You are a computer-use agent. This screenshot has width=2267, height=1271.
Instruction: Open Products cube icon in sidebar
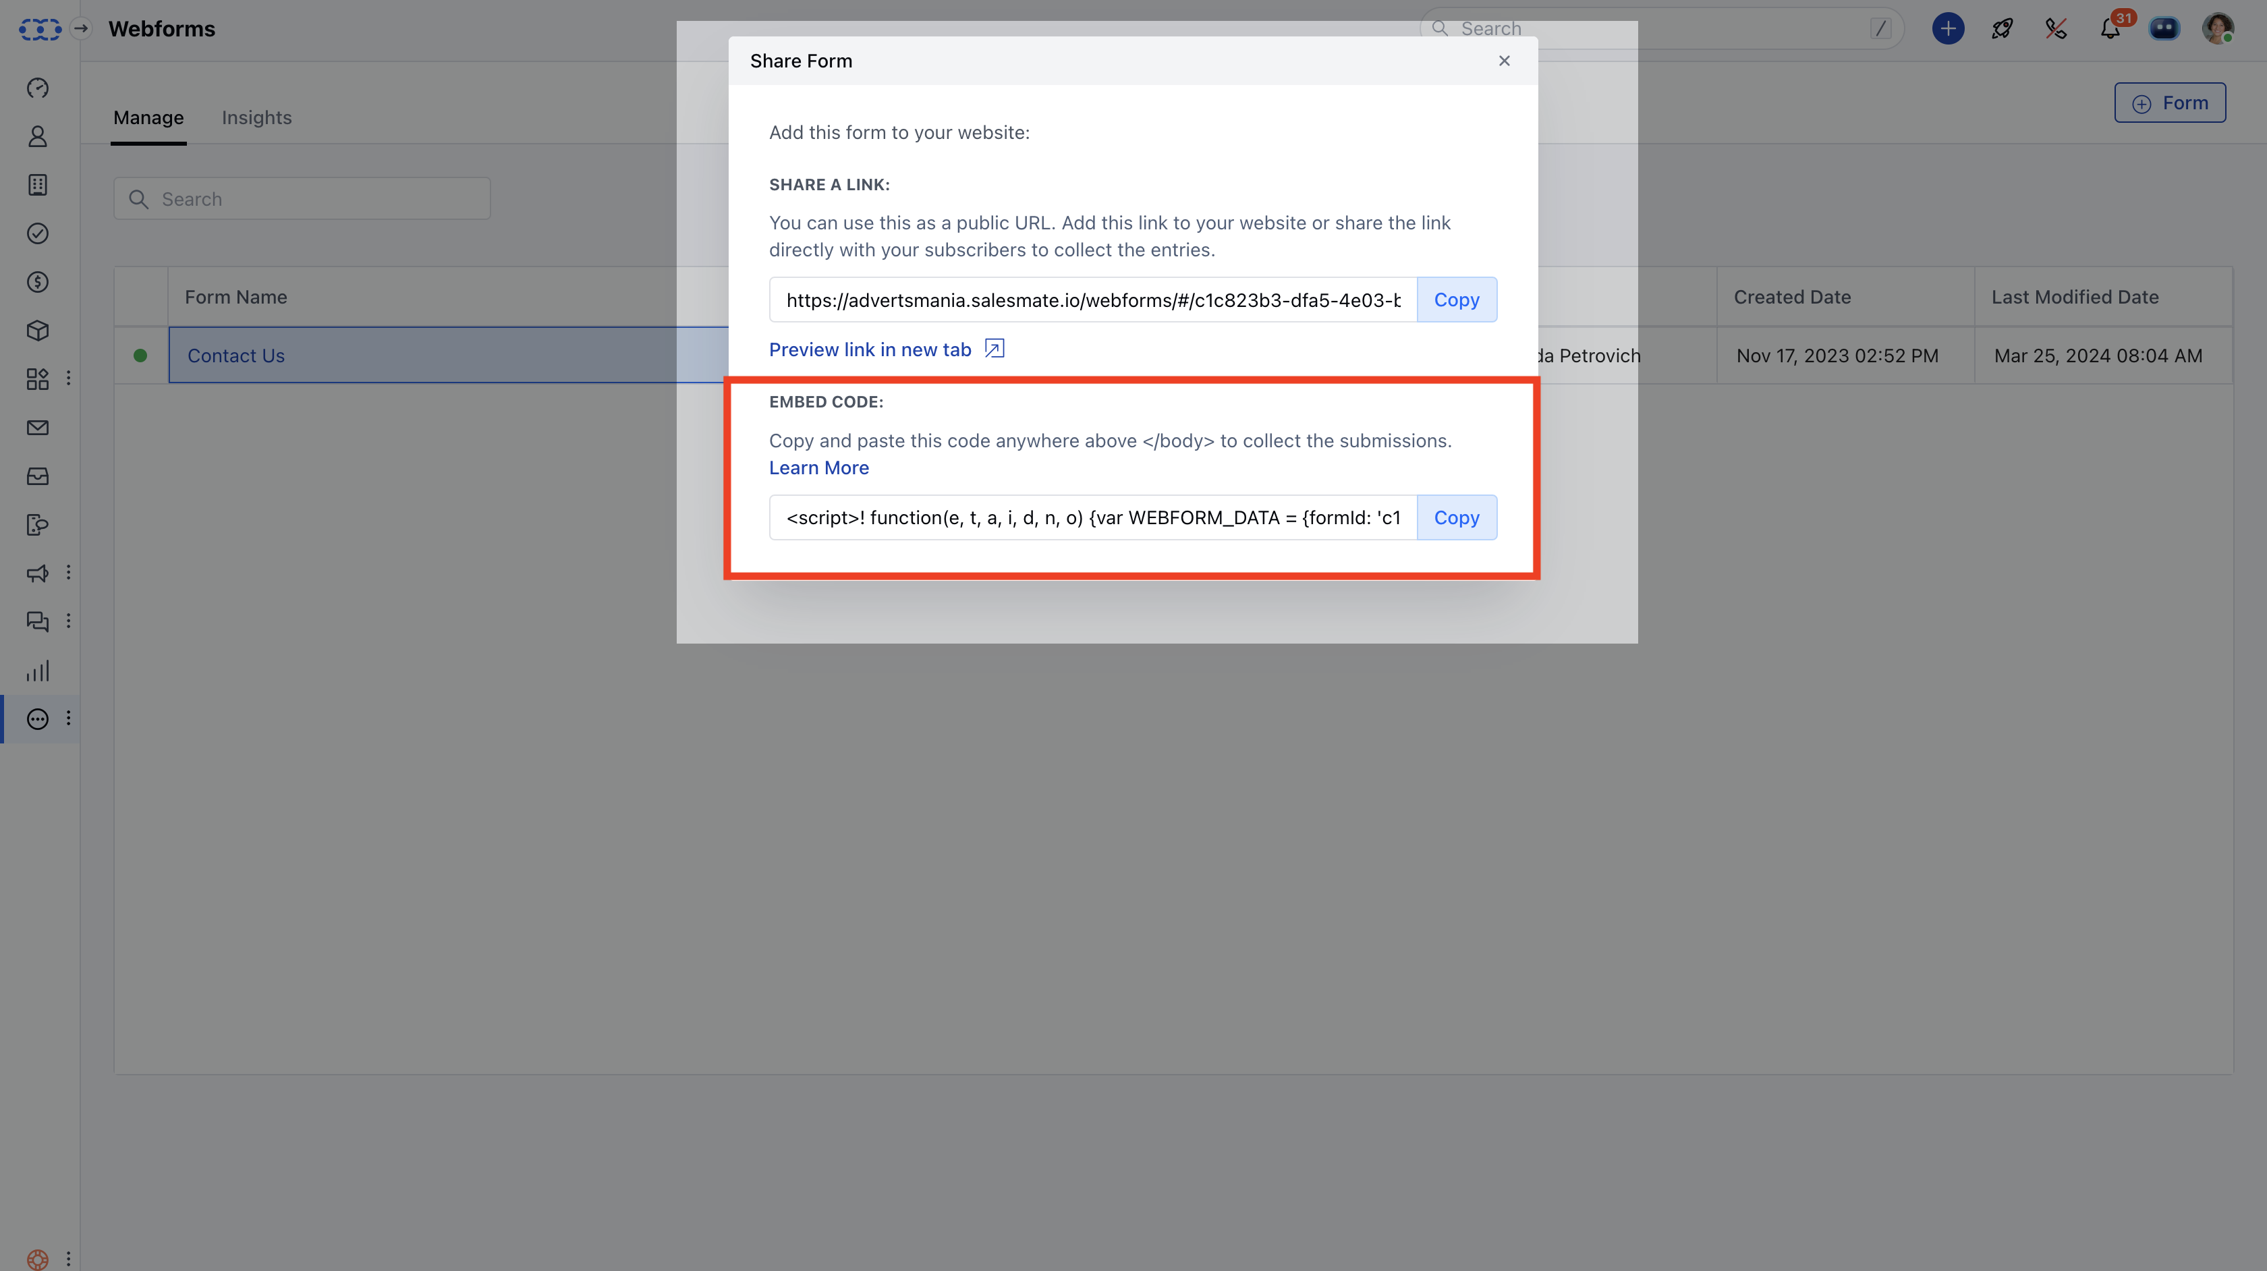38,330
